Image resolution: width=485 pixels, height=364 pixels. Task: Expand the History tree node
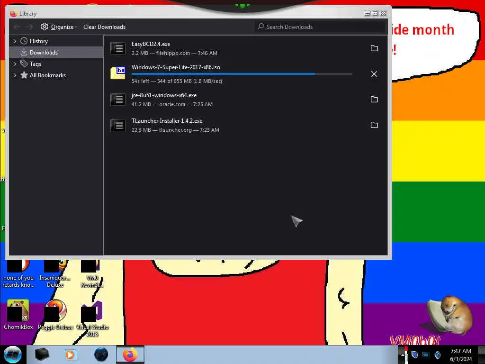pyautogui.click(x=15, y=41)
